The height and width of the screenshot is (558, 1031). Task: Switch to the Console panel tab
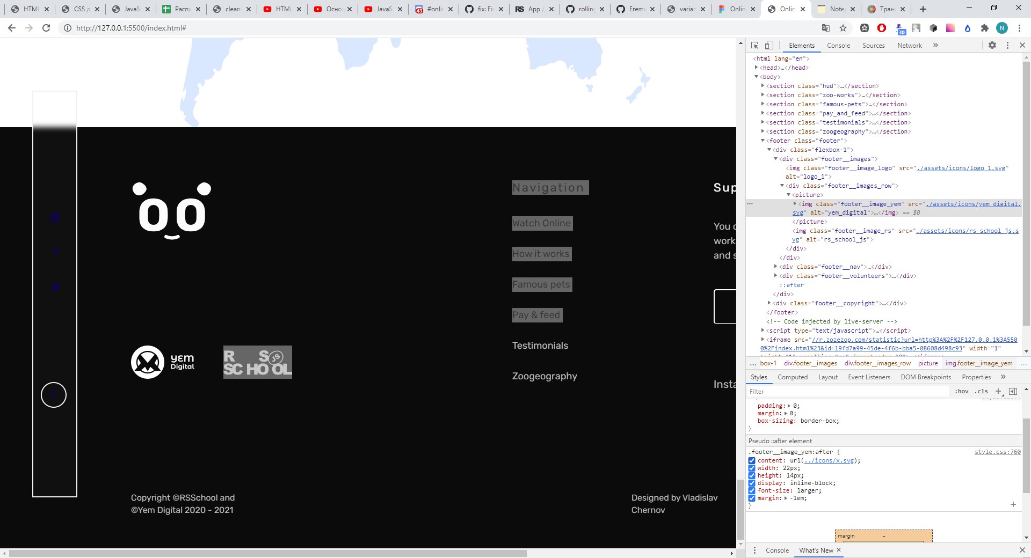pos(838,46)
